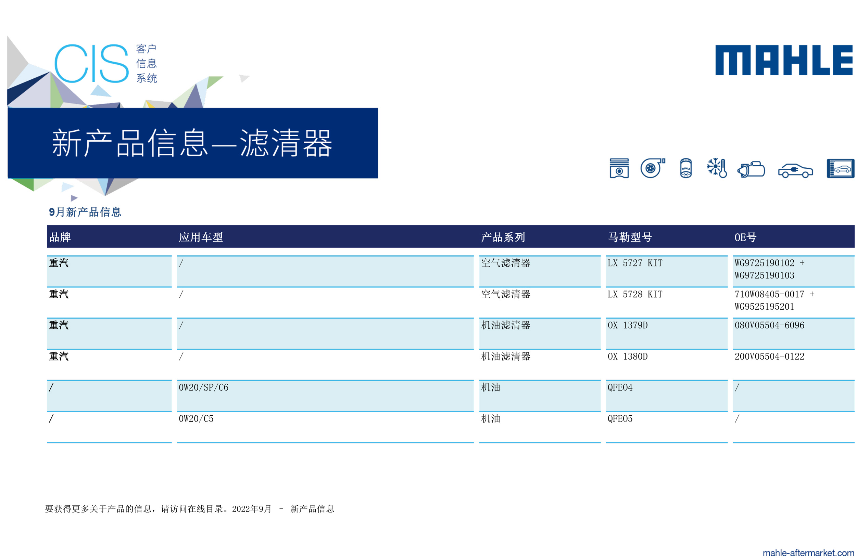Click the 应用车型 column header

point(201,237)
